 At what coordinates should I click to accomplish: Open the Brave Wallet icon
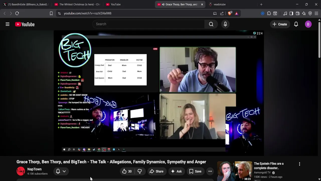[298, 13]
